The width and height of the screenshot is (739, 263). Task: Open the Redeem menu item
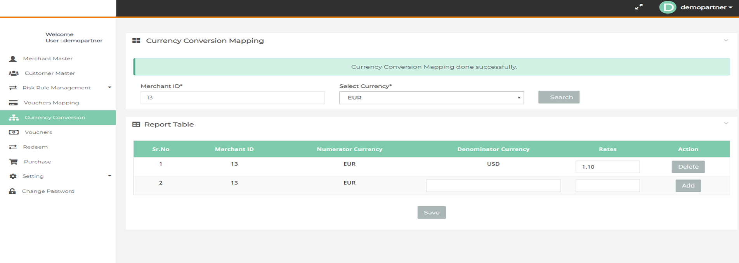coord(35,147)
